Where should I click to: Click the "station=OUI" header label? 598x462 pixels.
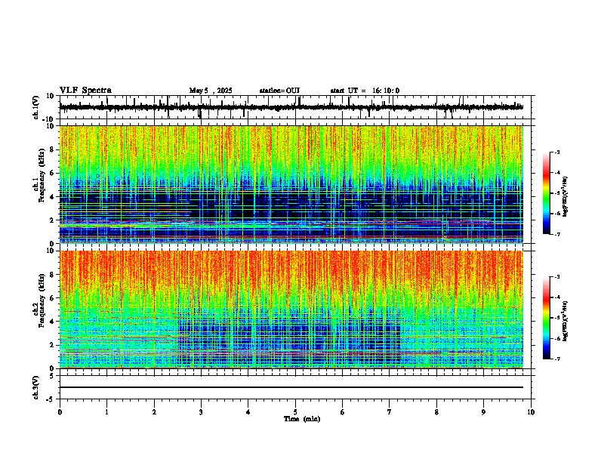pos(279,91)
